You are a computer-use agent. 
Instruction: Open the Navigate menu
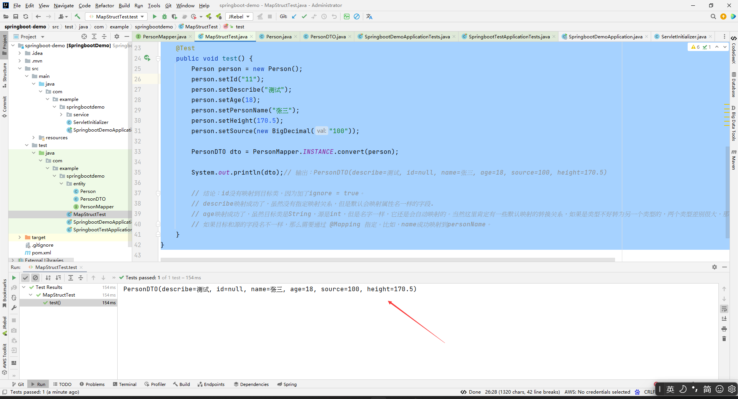64,5
